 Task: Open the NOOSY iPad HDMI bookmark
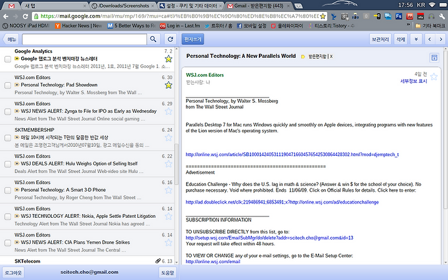coord(26,26)
